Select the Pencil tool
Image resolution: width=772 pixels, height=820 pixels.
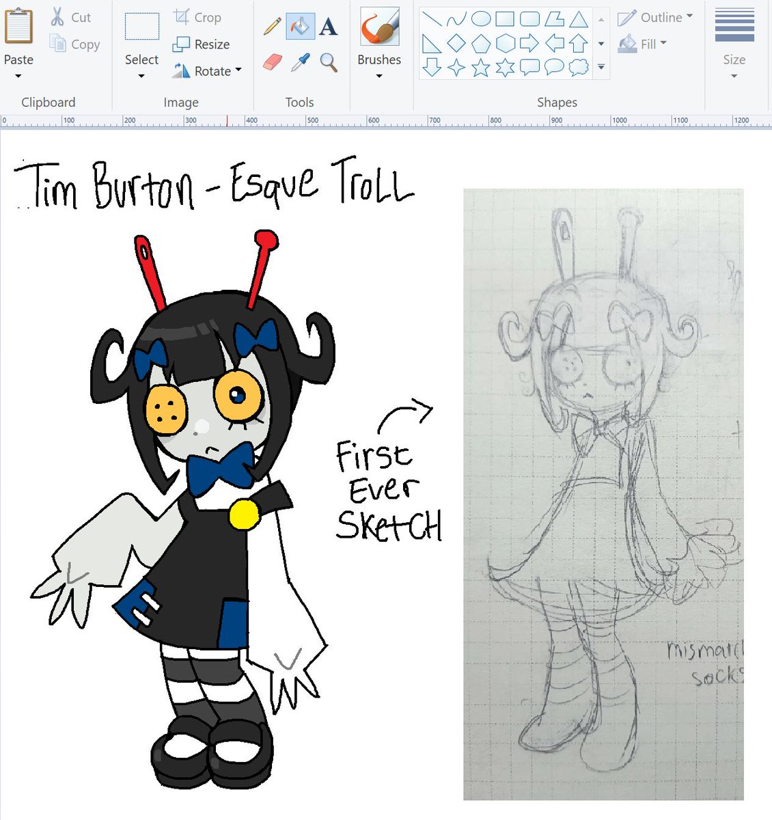click(272, 26)
